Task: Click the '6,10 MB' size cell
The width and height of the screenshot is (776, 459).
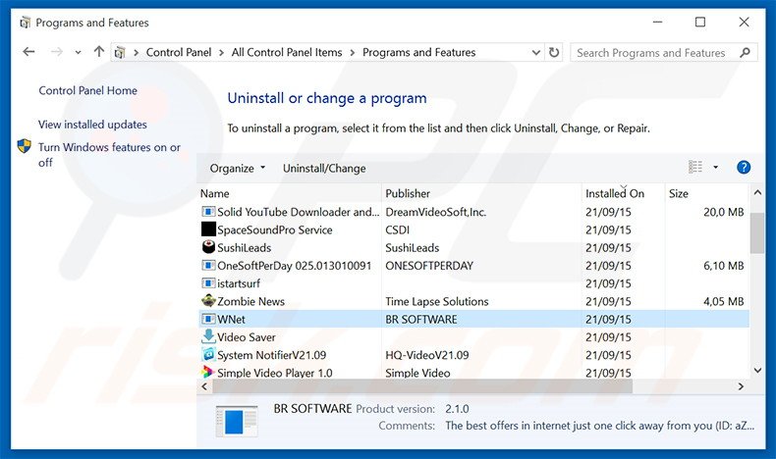Action: pyautogui.click(x=724, y=266)
